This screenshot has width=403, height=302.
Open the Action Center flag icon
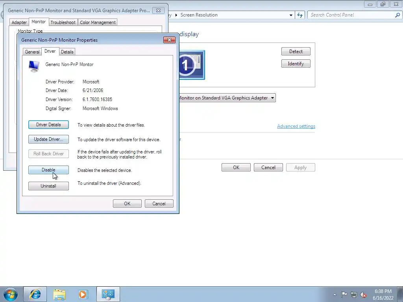pos(344,294)
